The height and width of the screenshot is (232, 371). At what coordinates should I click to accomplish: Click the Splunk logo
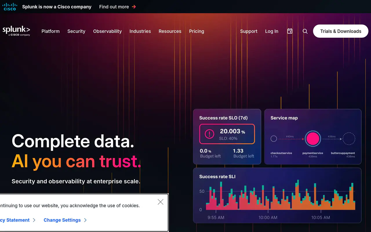16,31
